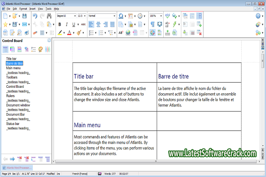Toggle left paragraph alignment
This screenshot has height=177, width=266.
click(91, 24)
